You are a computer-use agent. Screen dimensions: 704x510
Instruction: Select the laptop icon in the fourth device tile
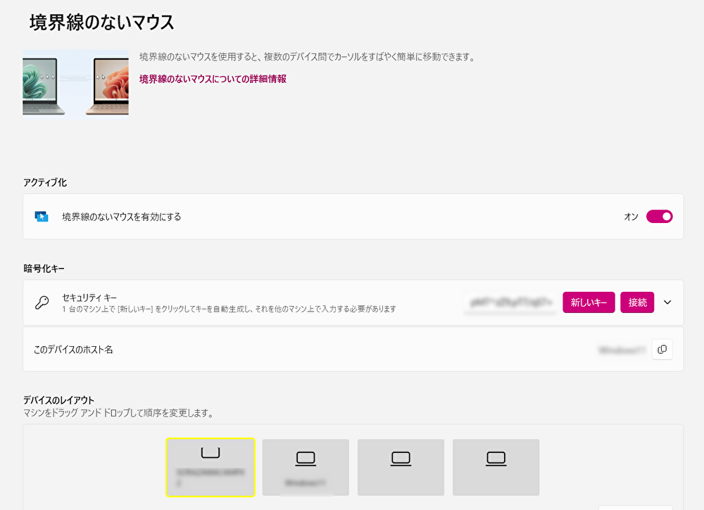pos(496,459)
